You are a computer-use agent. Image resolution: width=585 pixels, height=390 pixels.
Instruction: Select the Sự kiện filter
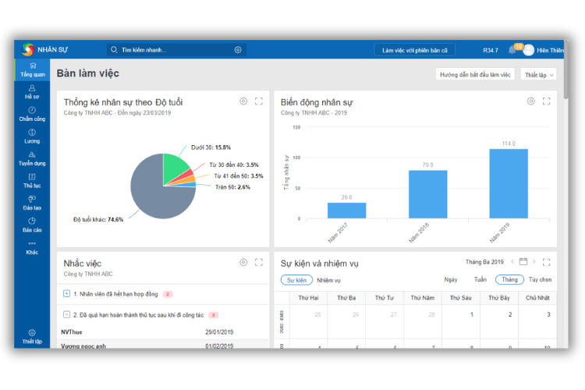[296, 280]
